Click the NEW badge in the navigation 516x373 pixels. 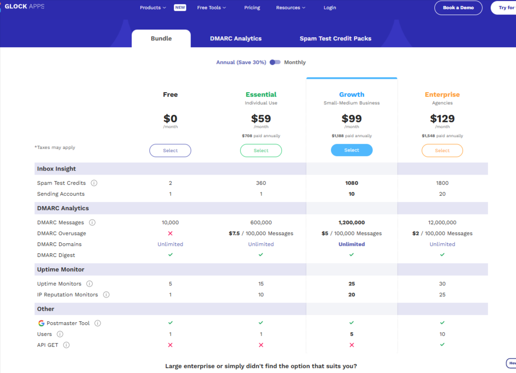click(180, 8)
